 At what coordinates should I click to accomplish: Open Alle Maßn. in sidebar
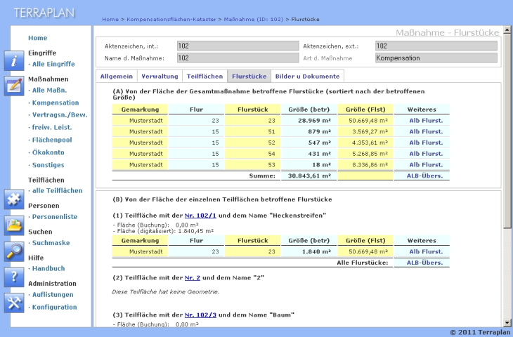tap(49, 90)
